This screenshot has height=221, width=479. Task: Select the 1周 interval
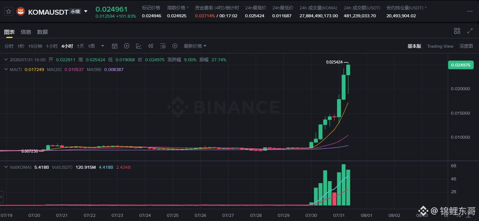(x=91, y=46)
